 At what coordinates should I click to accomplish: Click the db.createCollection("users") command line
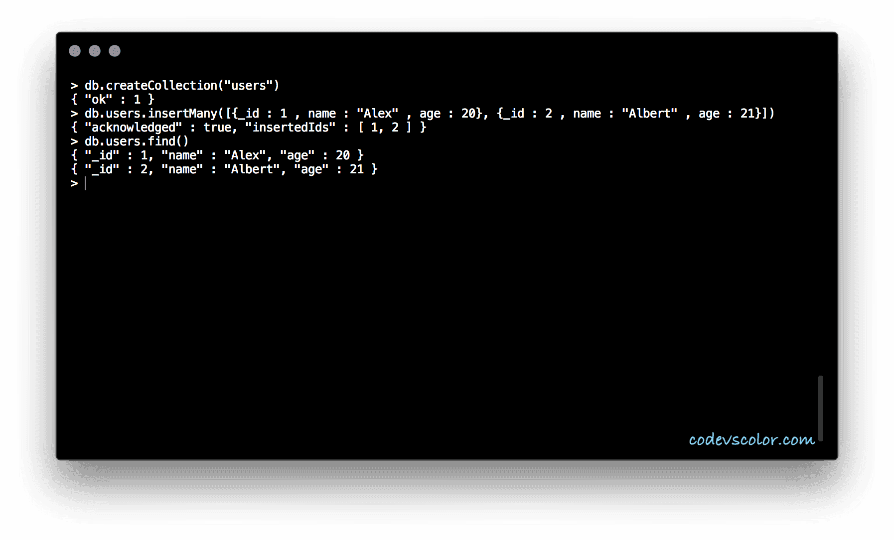pyautogui.click(x=175, y=86)
